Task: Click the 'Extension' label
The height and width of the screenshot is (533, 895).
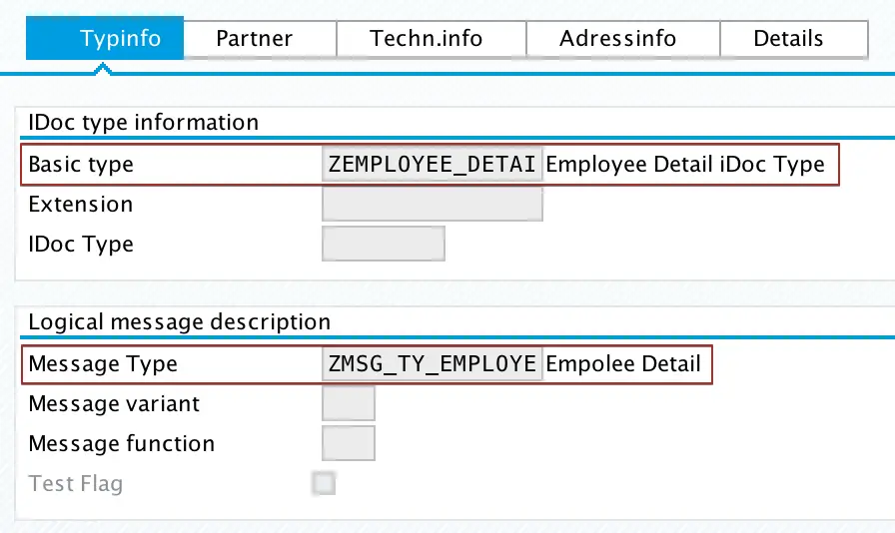Action: 81,205
